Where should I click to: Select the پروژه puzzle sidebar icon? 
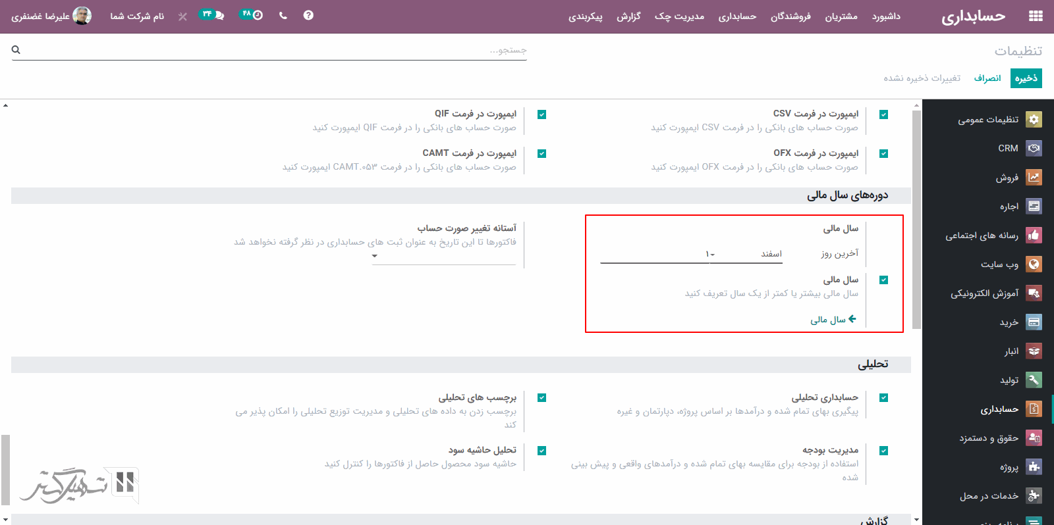1034,466
